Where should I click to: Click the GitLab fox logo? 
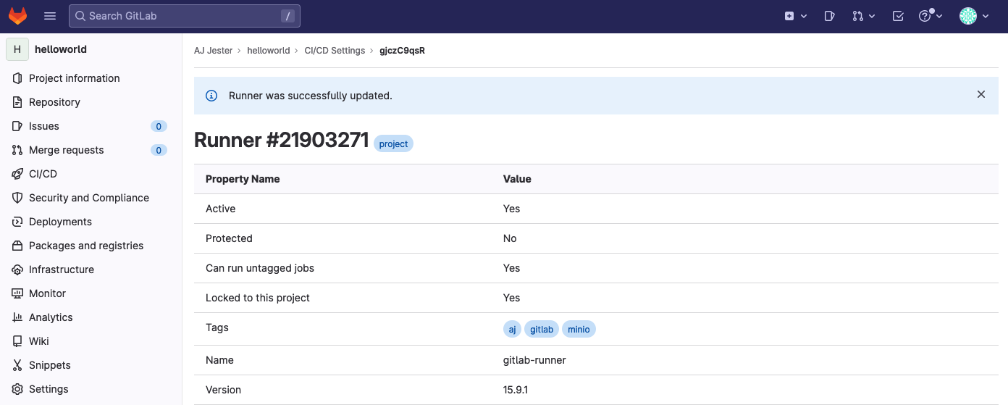[x=17, y=16]
